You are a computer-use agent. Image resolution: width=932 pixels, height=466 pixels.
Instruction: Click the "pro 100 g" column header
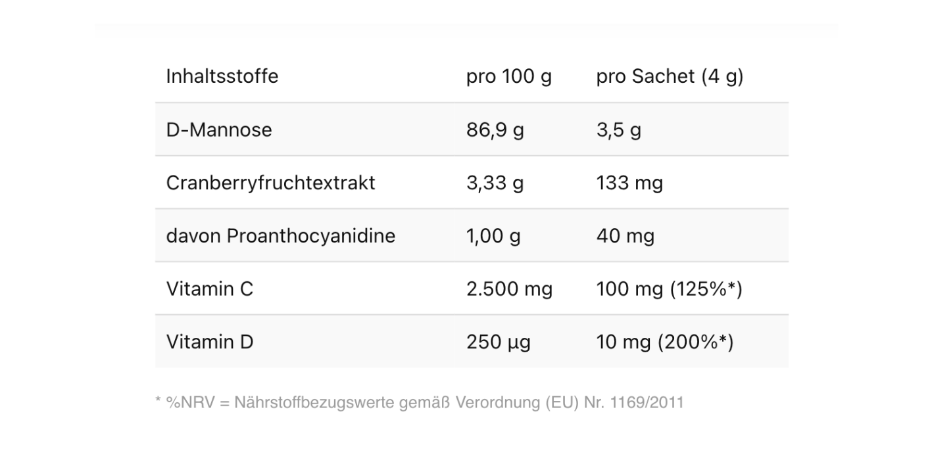508,76
